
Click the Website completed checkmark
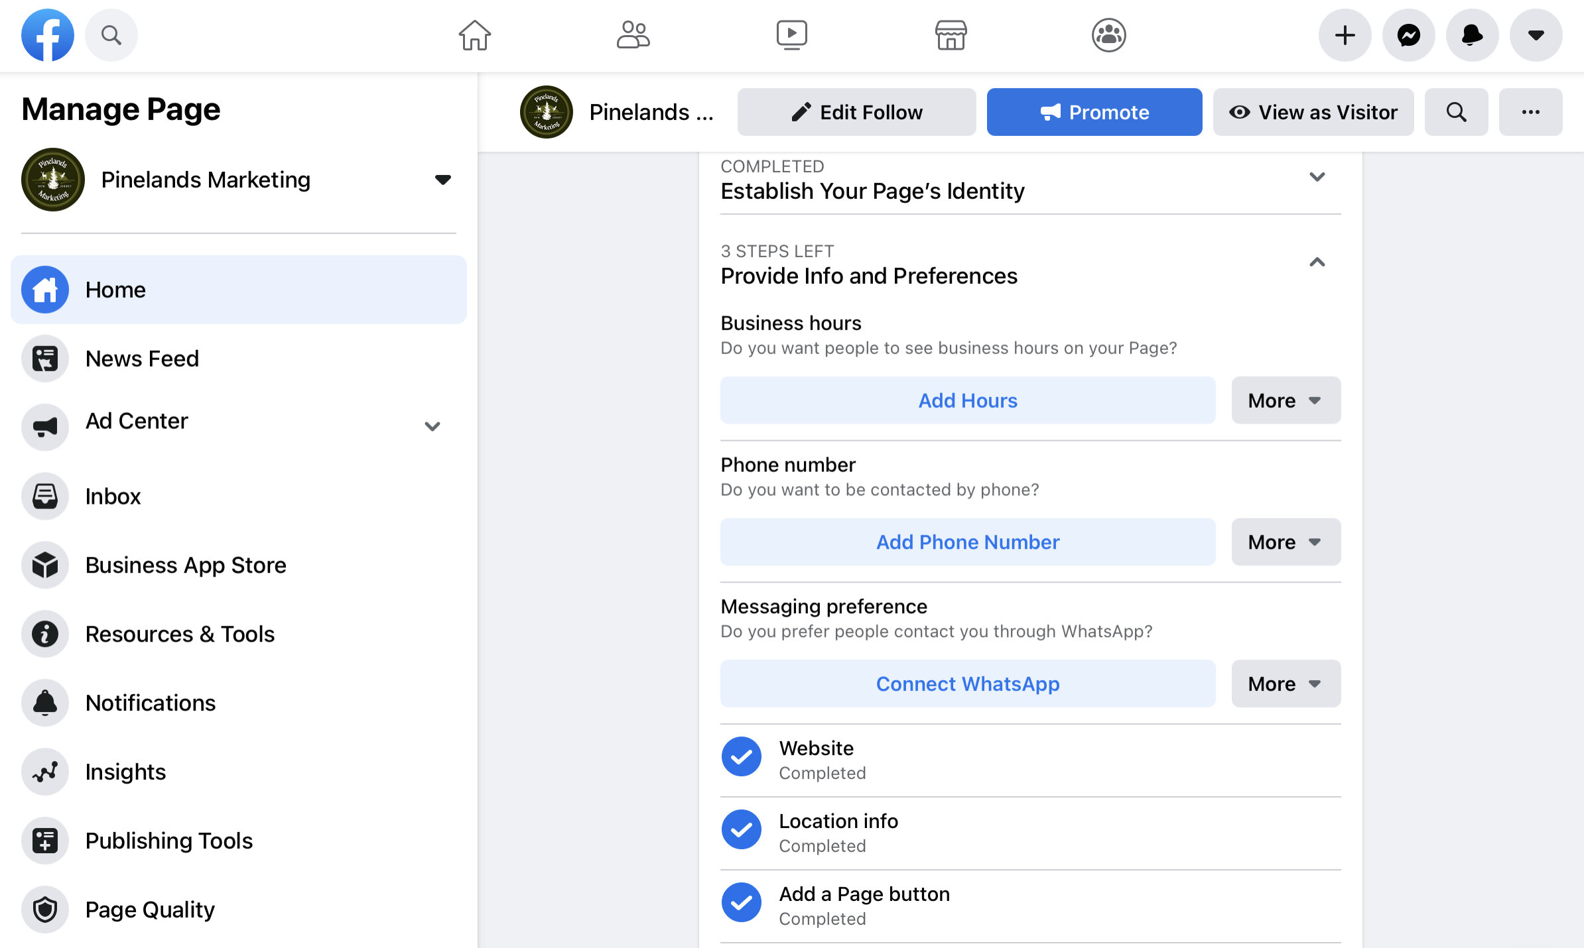pyautogui.click(x=742, y=756)
